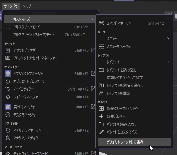Choose レイアウトを別名で保存...
The width and height of the screenshot is (177, 155).
pos(134,85)
